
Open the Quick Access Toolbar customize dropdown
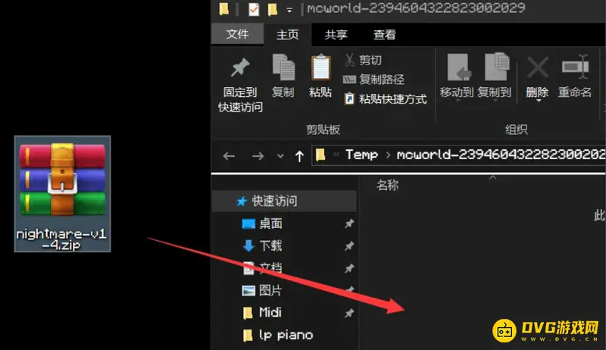pos(289,10)
